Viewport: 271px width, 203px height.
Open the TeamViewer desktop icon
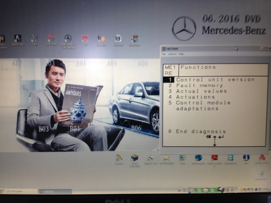[230, 159]
